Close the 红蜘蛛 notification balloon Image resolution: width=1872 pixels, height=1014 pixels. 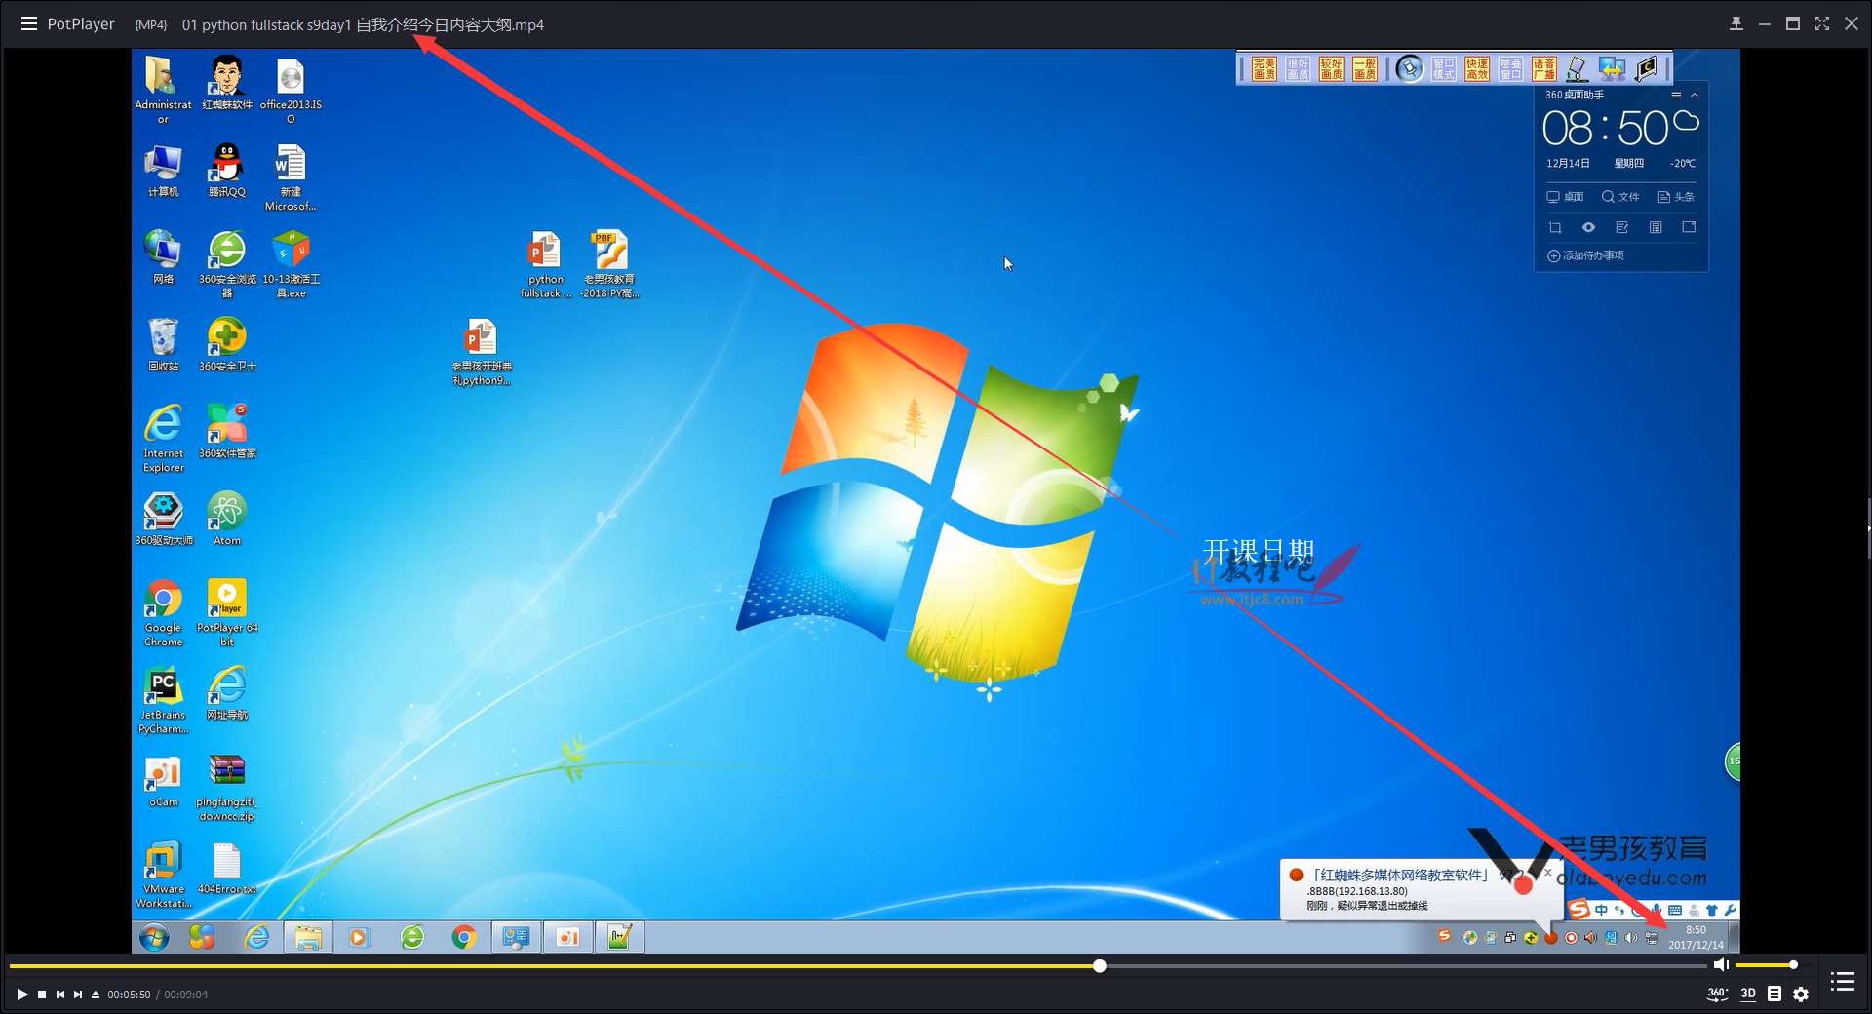pyautogui.click(x=1547, y=873)
